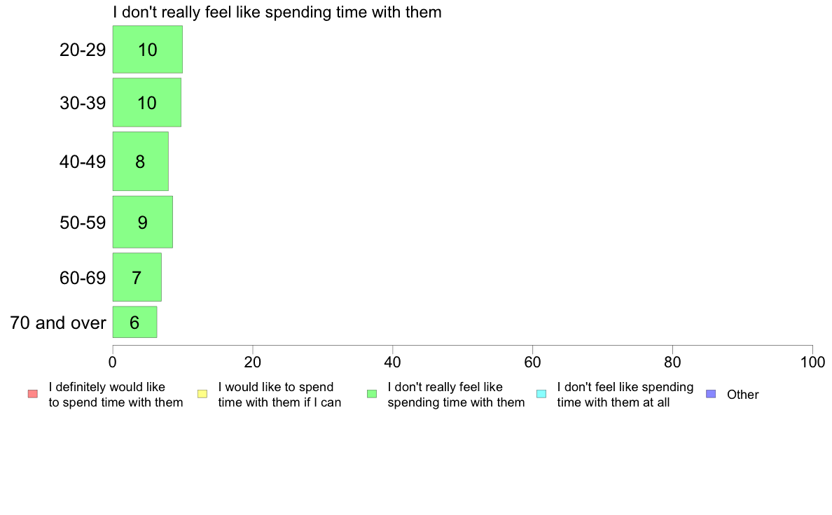Select the 70 and over bar showing 6
The width and height of the screenshot is (832, 515).
pos(134,322)
